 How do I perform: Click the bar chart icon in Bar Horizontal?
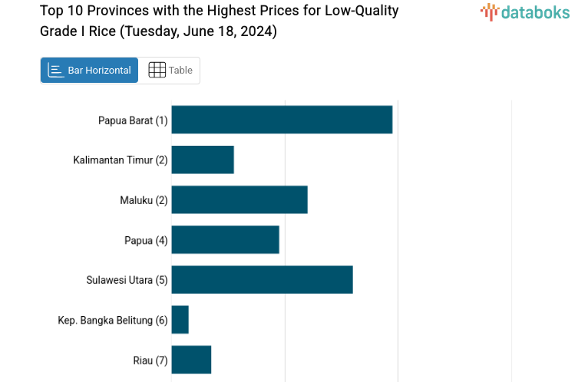click(x=55, y=71)
